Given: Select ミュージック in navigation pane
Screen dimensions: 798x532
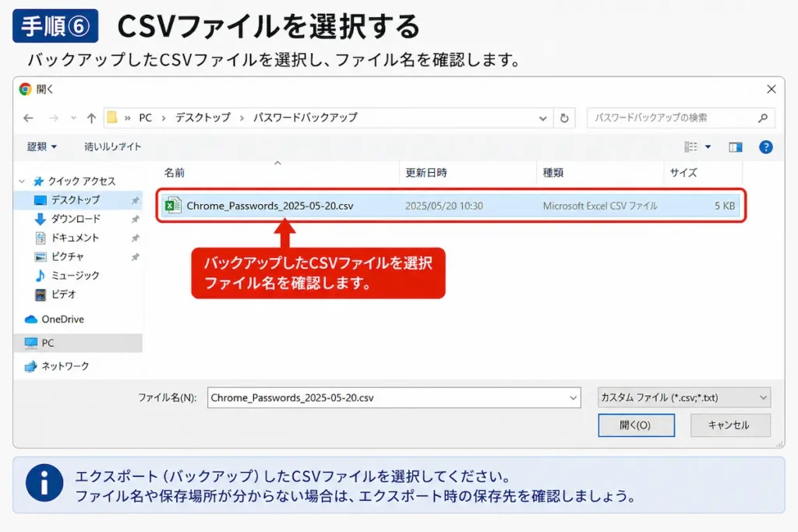Looking at the screenshot, I should click(76, 275).
